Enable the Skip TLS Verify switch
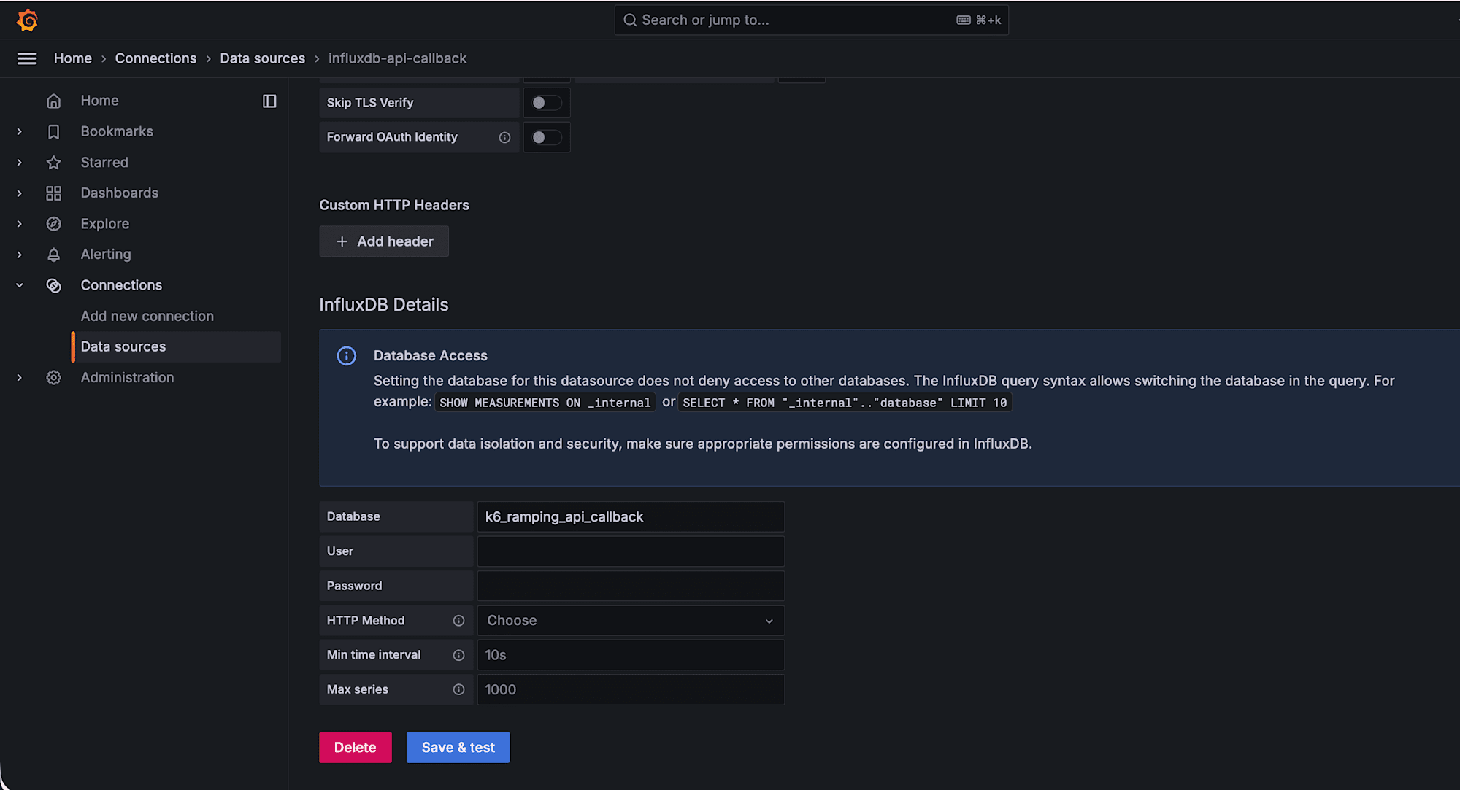Viewport: 1460px width, 790px height. pyautogui.click(x=546, y=103)
